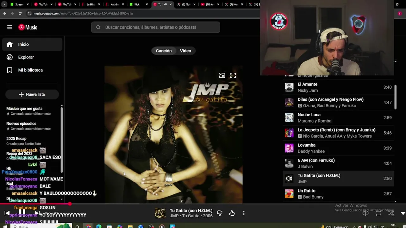
Task: Click the now playing thumbnail in player bar
Action: pyautogui.click(x=160, y=213)
